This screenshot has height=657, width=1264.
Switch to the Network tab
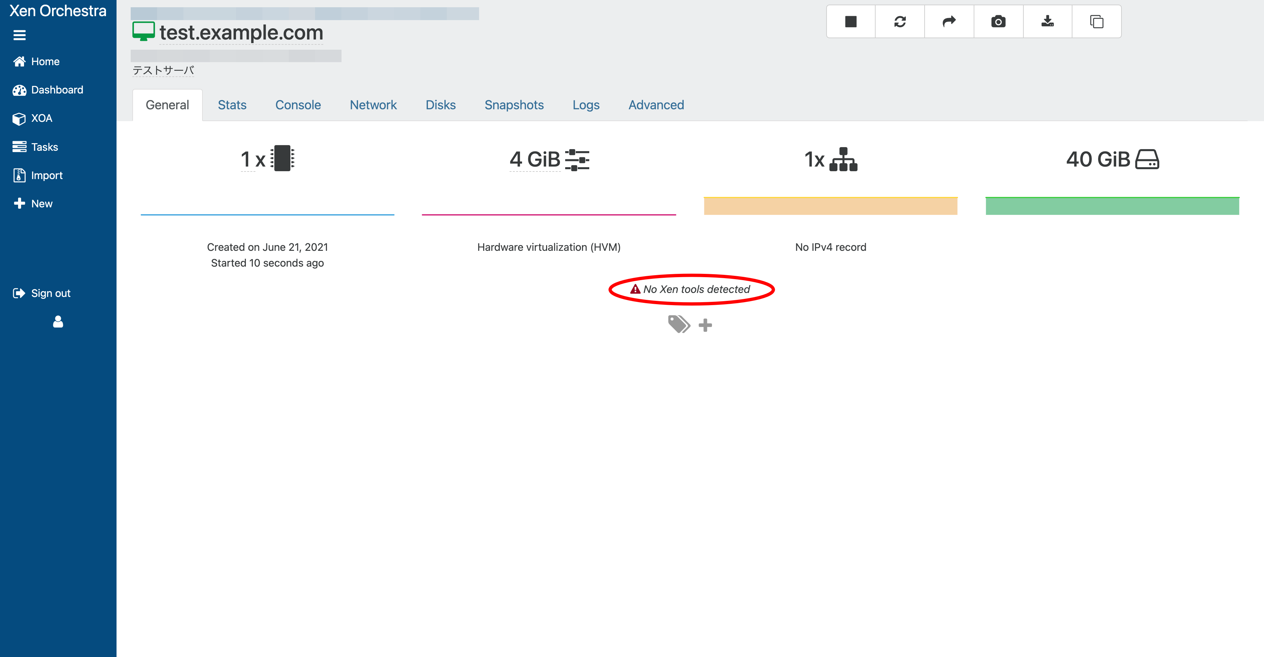pos(373,105)
